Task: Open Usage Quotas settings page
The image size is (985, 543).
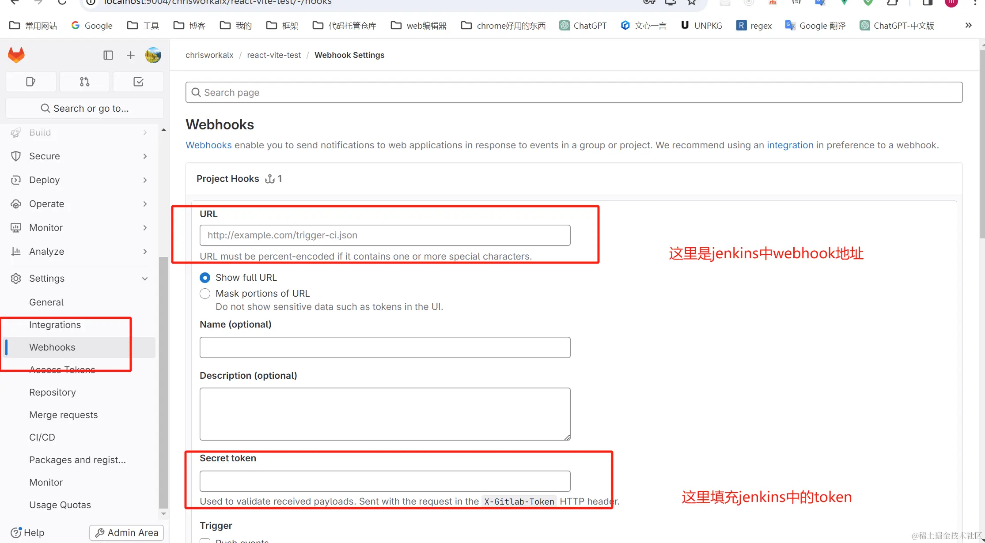Action: (60, 505)
